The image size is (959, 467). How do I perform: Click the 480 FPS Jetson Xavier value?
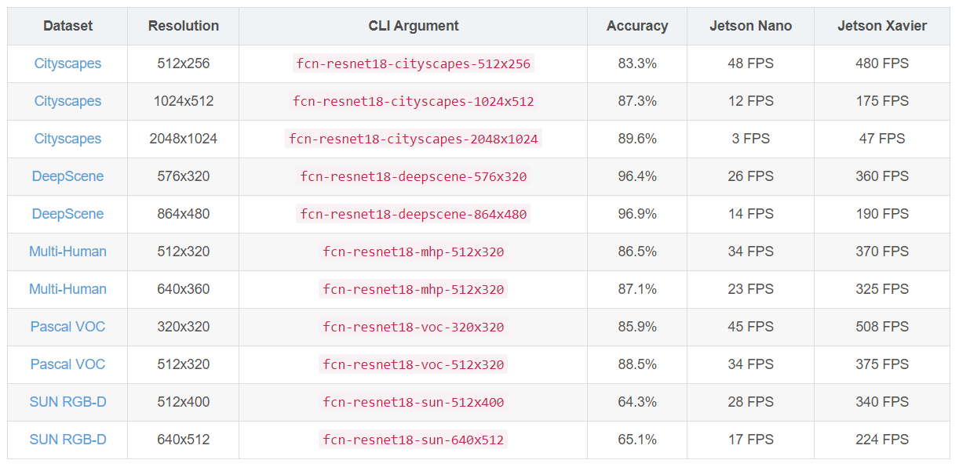click(x=882, y=63)
